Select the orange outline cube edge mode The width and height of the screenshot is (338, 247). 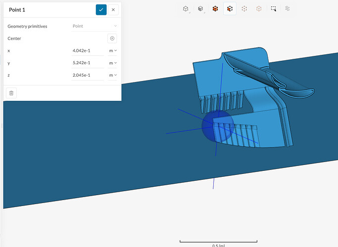pos(258,9)
